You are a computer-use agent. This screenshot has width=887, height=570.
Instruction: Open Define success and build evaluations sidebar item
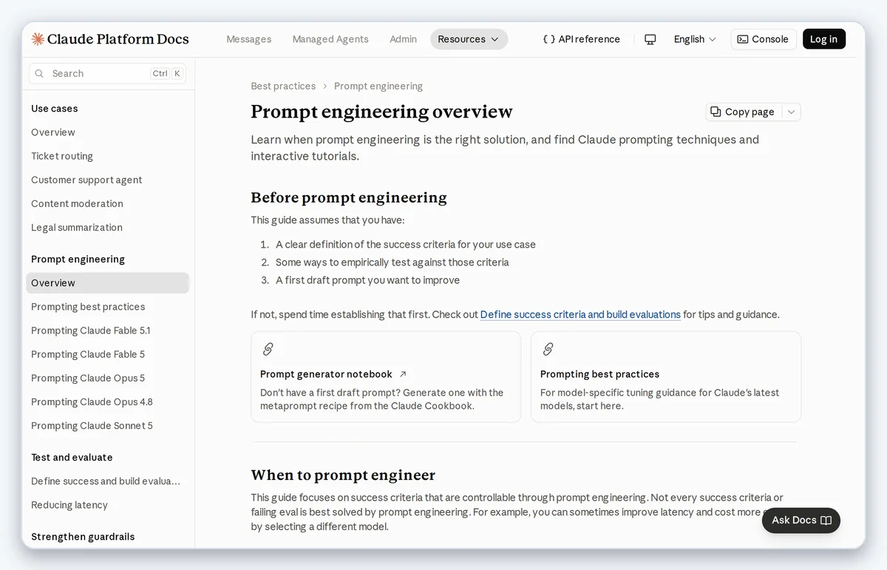click(106, 481)
